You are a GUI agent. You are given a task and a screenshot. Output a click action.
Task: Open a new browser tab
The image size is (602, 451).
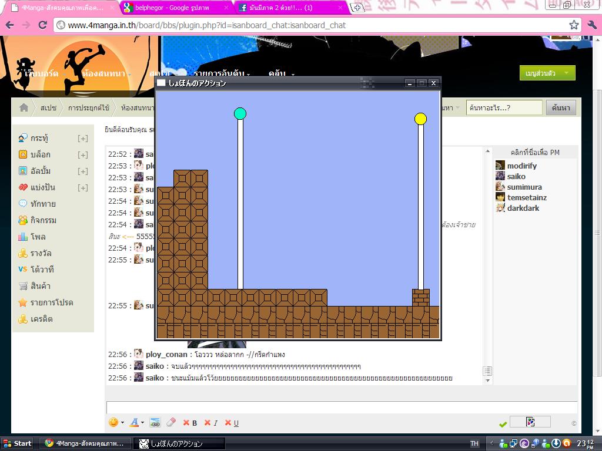coord(357,7)
